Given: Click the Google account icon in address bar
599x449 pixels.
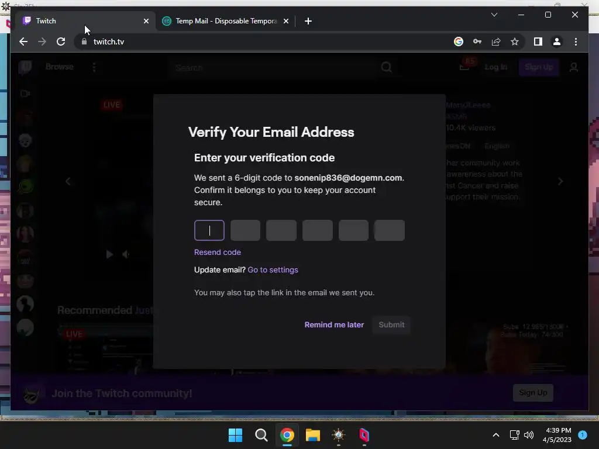Looking at the screenshot, I should tap(459, 42).
